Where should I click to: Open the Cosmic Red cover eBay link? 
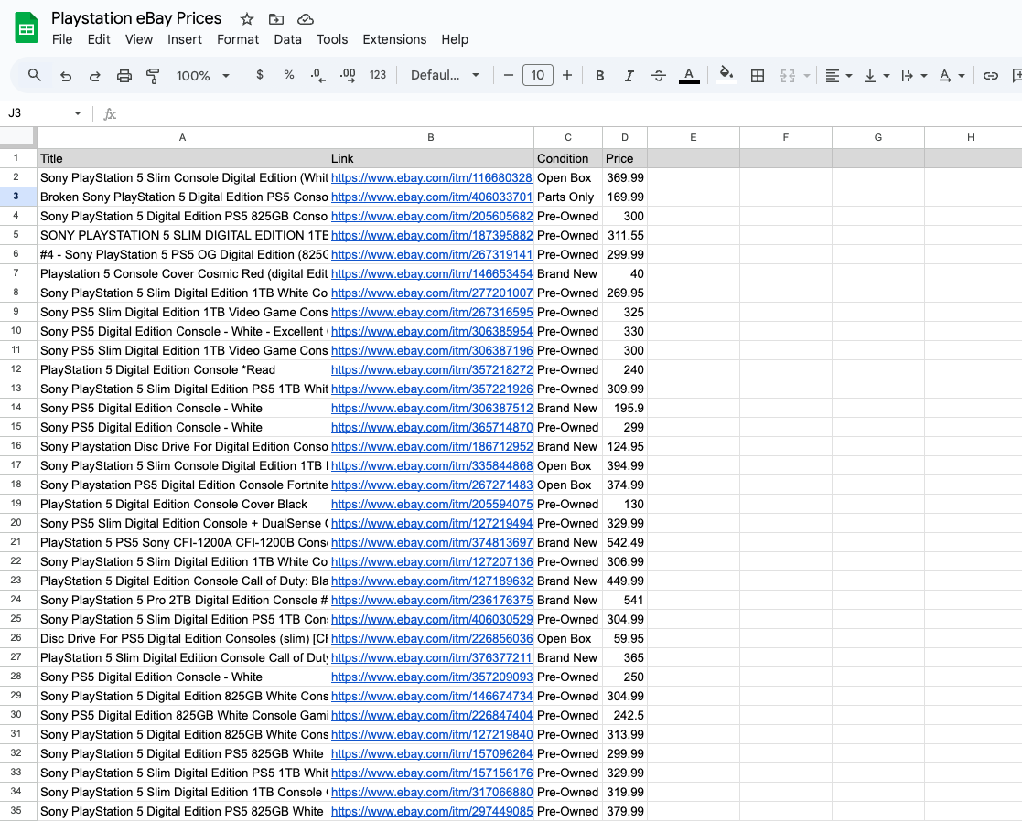(432, 274)
